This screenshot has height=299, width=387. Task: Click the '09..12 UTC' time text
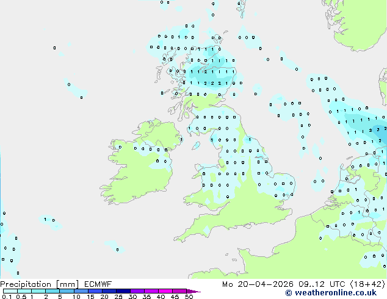[x=322, y=284]
